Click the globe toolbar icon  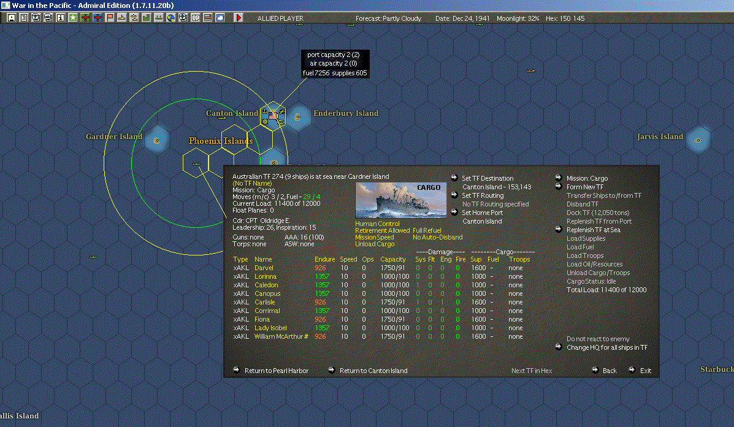point(171,18)
